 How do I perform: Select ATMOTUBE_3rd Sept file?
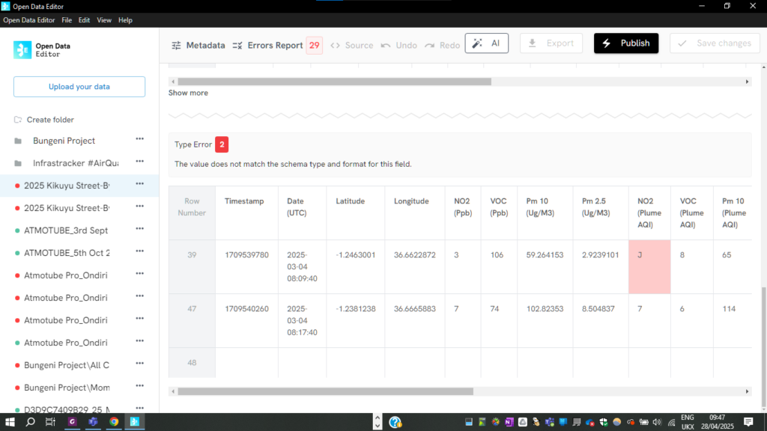(66, 230)
